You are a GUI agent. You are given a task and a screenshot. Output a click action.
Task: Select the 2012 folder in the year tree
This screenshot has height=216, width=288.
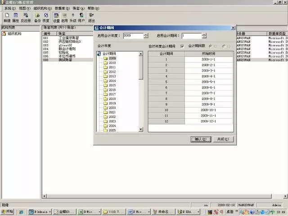[x=110, y=72]
